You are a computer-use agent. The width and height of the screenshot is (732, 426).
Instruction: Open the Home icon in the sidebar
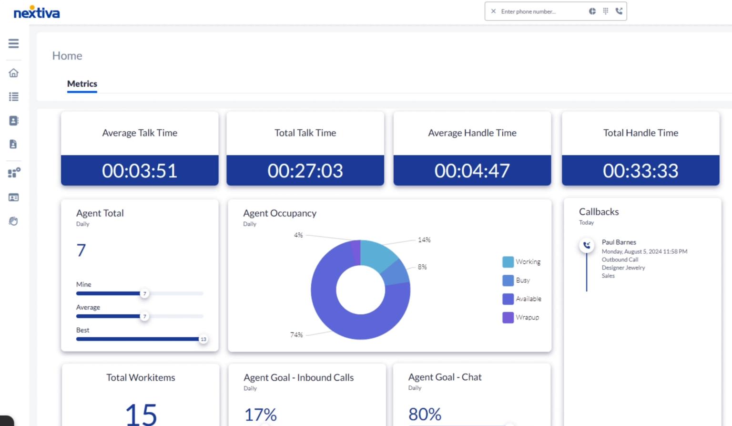point(13,73)
